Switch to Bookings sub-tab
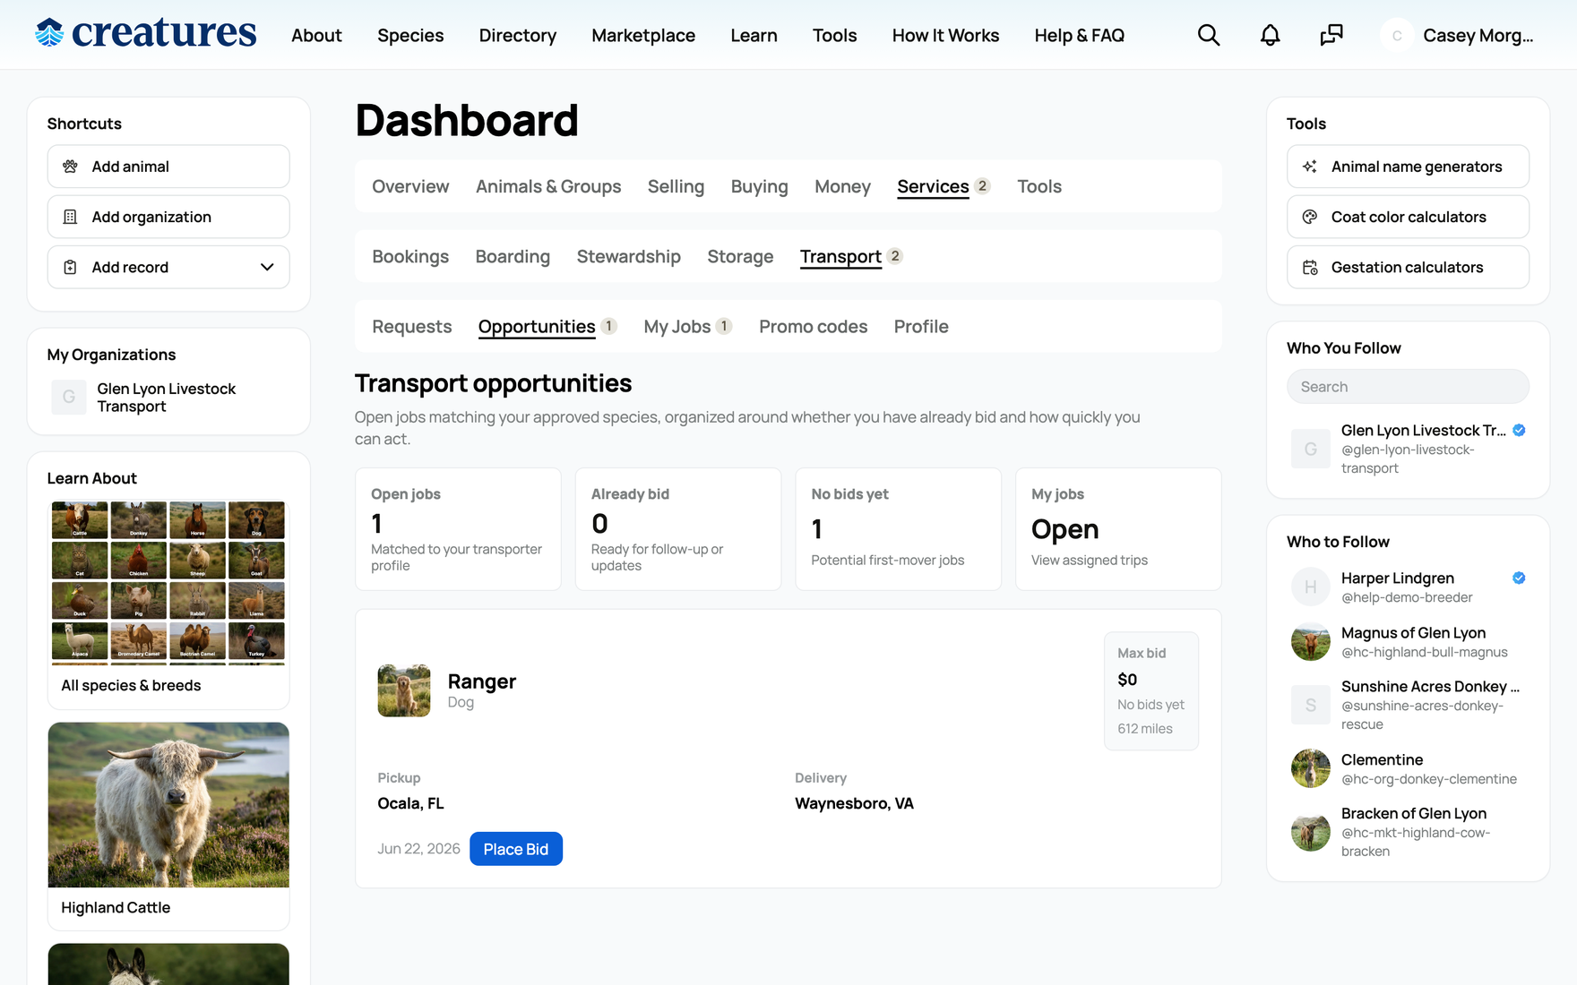 click(x=410, y=256)
